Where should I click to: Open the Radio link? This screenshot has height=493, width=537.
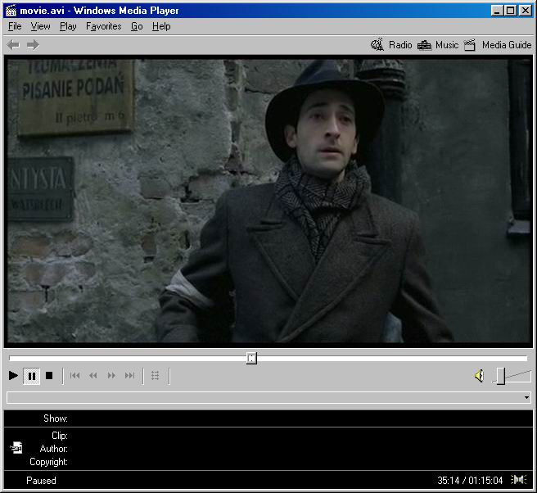click(x=400, y=45)
